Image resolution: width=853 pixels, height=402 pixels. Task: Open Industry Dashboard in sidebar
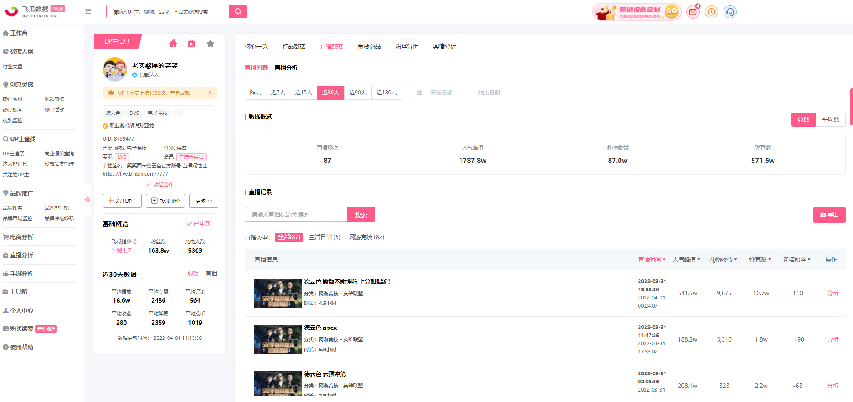13,66
